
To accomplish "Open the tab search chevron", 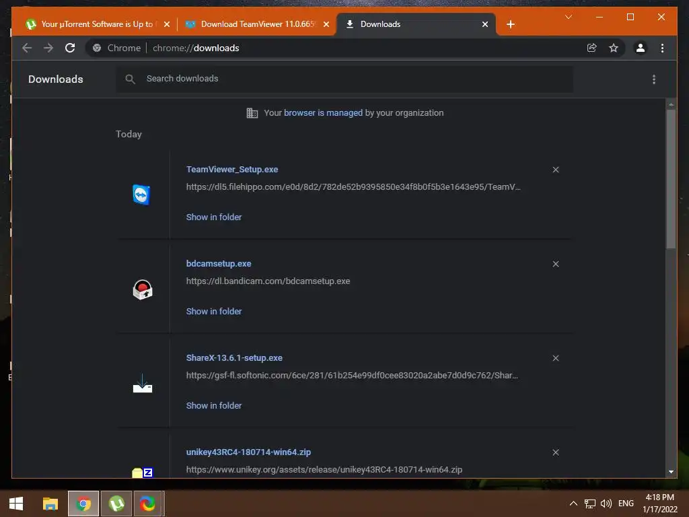I will pos(569,17).
